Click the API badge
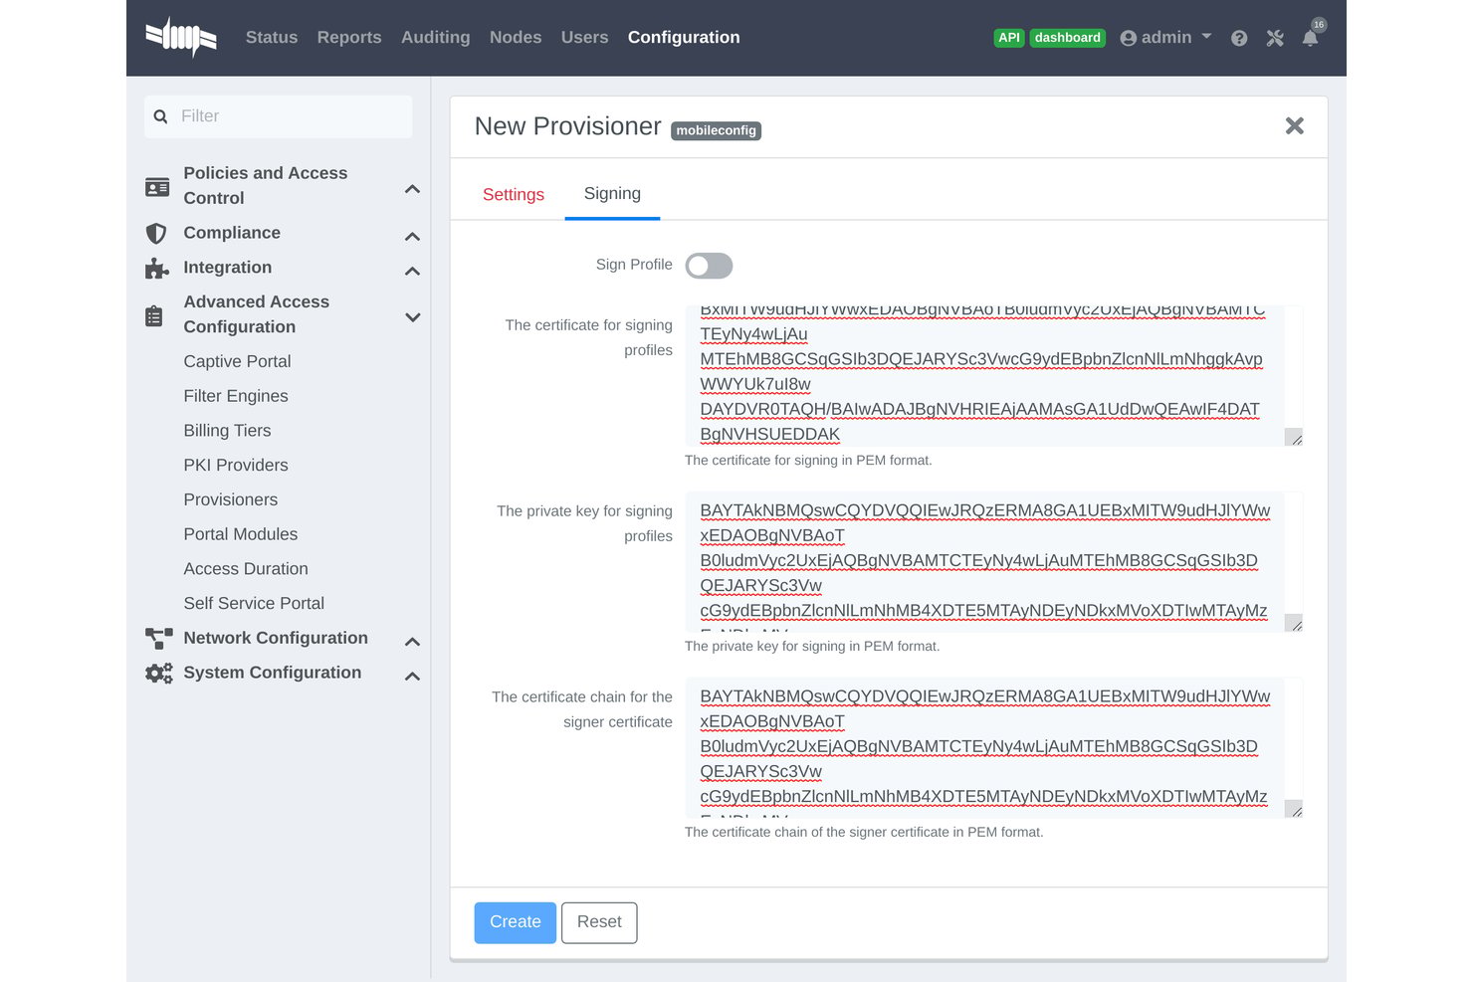The image size is (1473, 982). 1009,38
